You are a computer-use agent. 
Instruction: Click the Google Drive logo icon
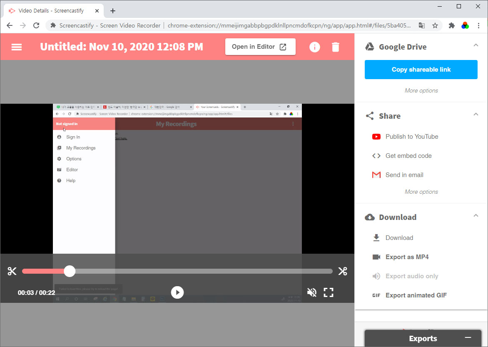pyautogui.click(x=369, y=47)
